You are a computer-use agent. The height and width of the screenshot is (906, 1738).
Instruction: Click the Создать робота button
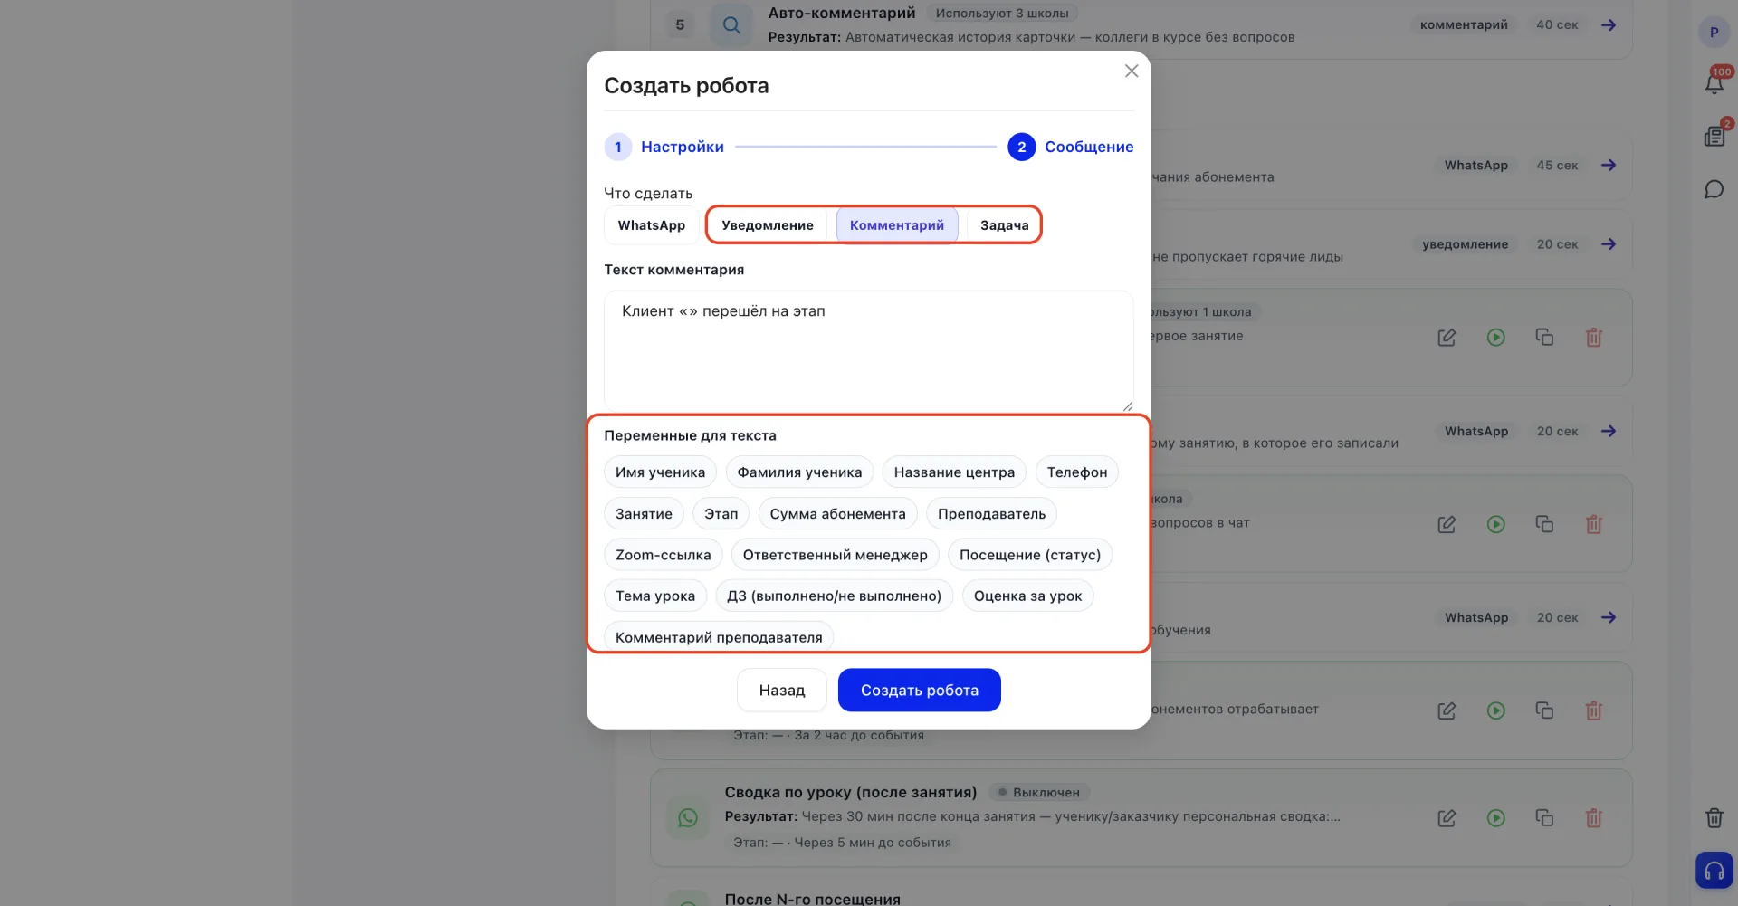[x=919, y=691]
